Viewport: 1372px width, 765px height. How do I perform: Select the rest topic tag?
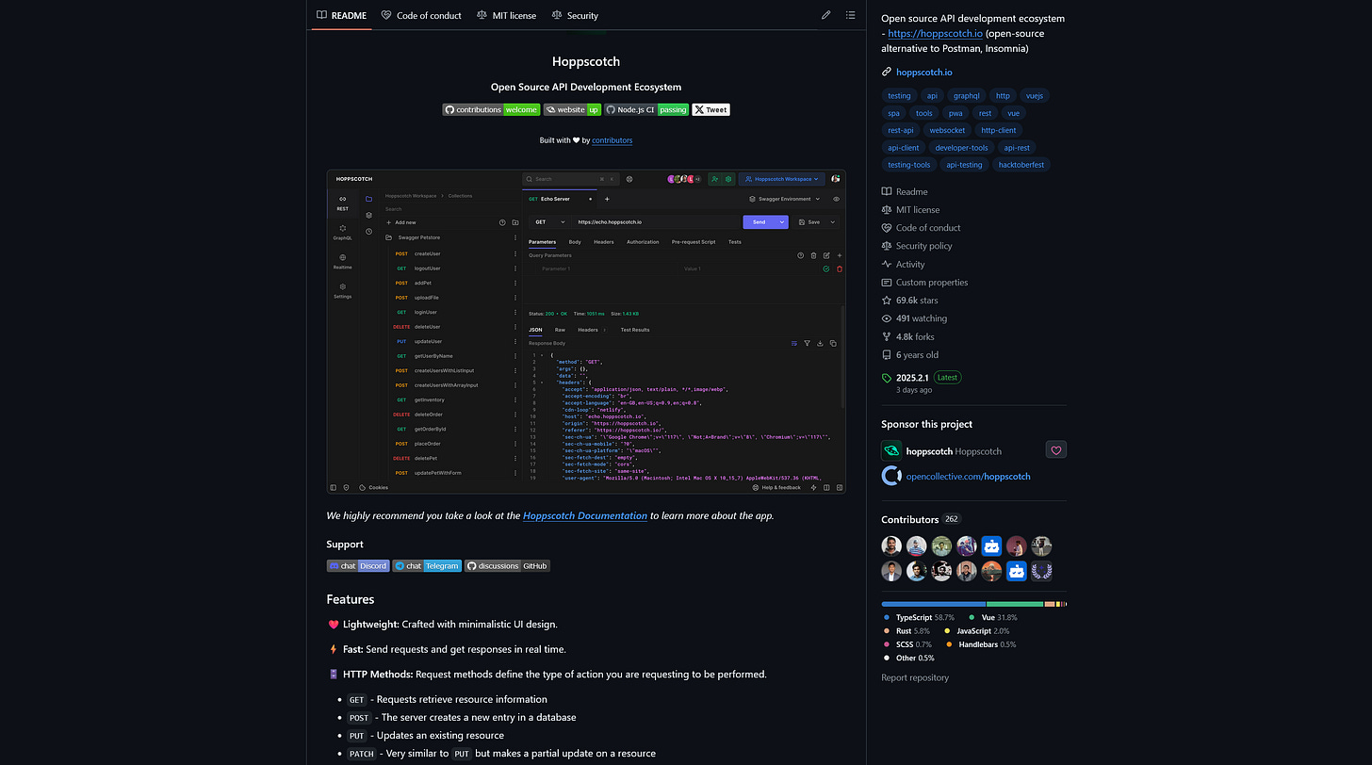985,113
